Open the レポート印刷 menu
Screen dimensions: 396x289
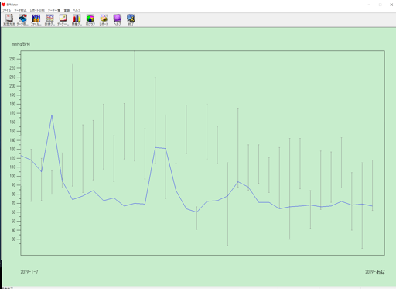tap(37, 10)
